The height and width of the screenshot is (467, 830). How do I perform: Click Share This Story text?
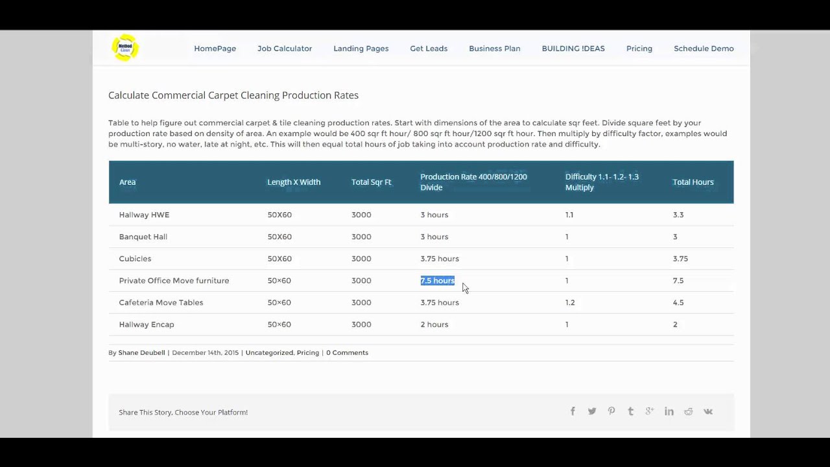183,413
